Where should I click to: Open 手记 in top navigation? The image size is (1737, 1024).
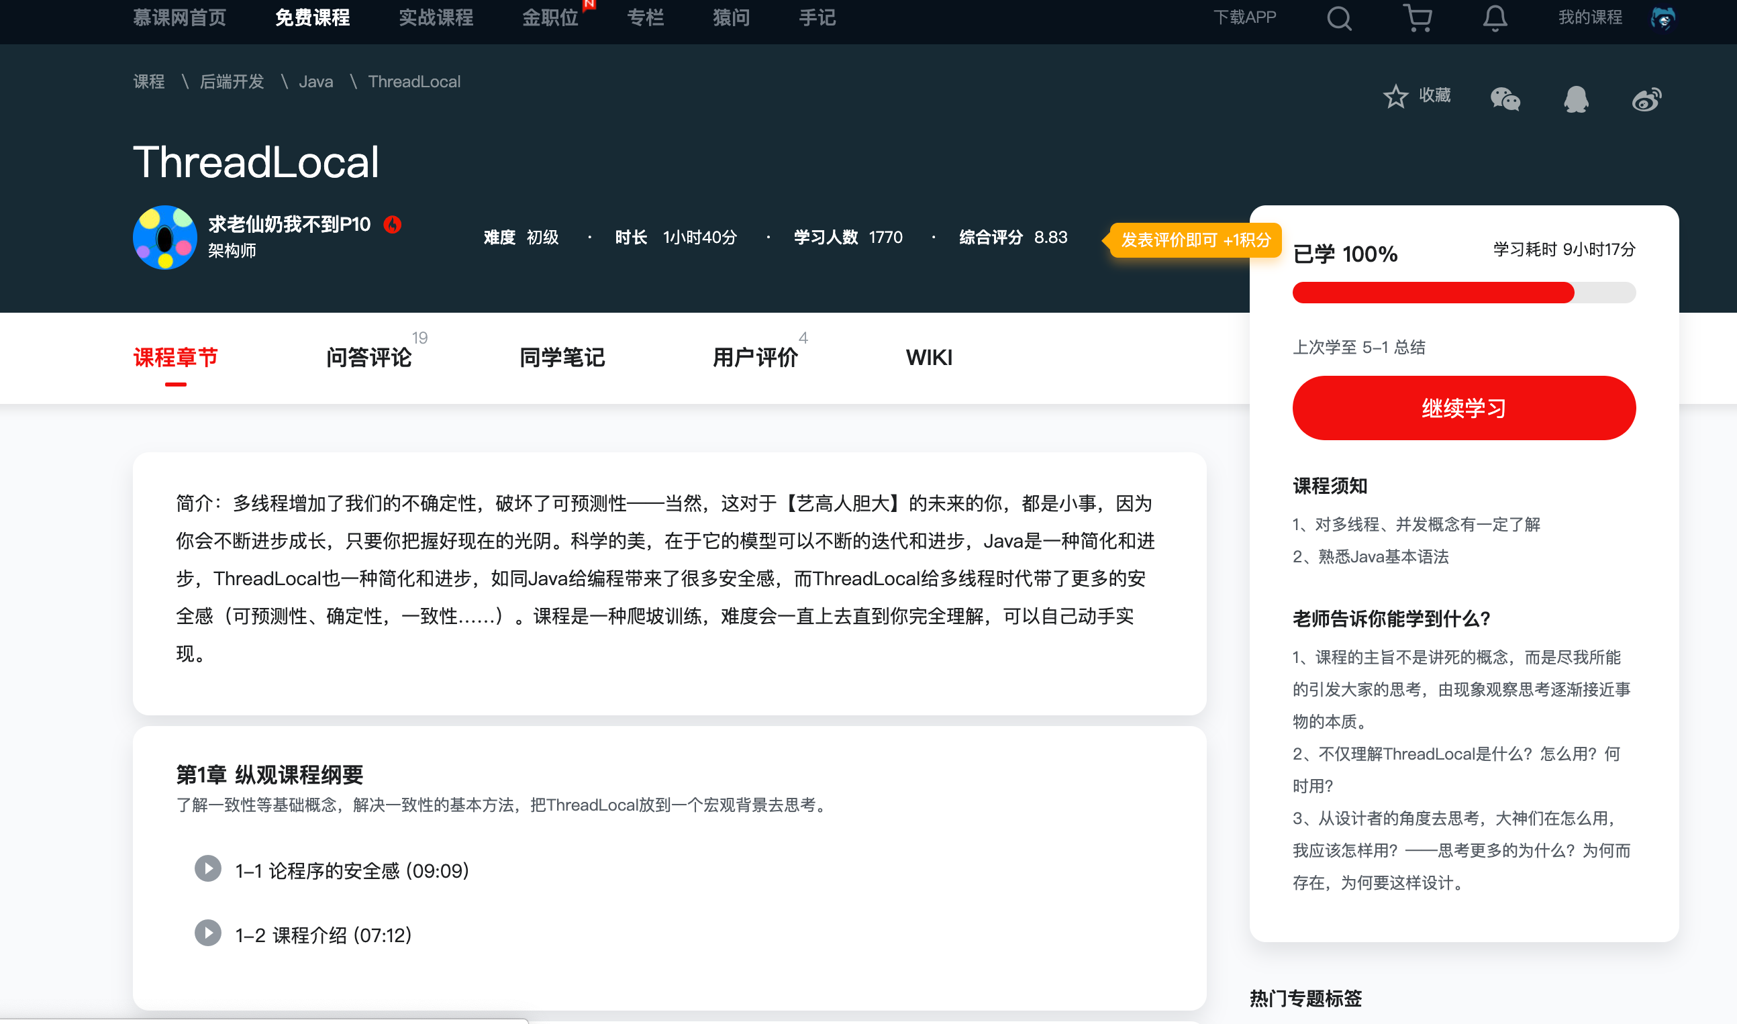[x=817, y=17]
